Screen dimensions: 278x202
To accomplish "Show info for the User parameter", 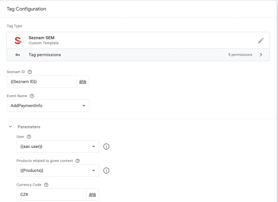I will (x=106, y=146).
